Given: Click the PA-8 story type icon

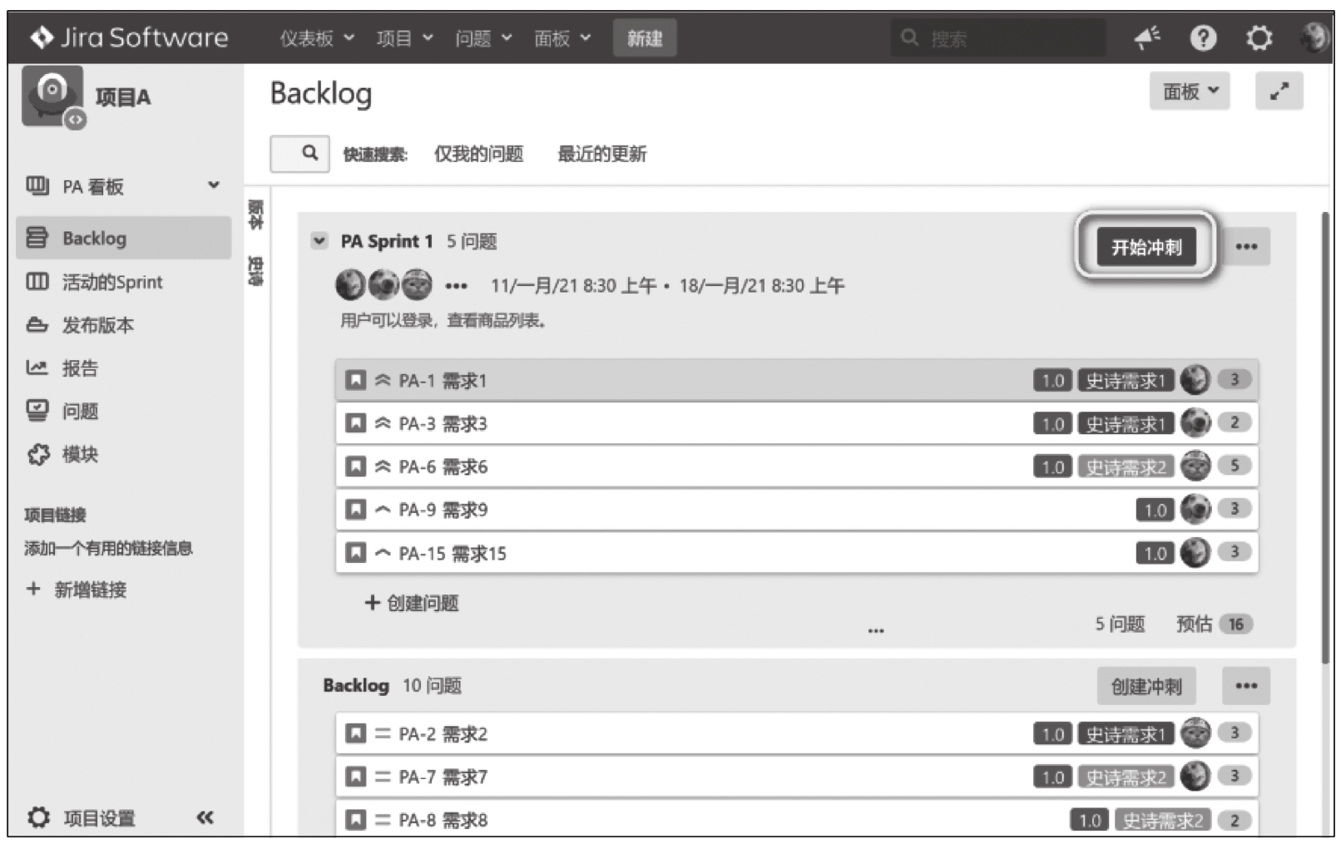Looking at the screenshot, I should tap(355, 820).
